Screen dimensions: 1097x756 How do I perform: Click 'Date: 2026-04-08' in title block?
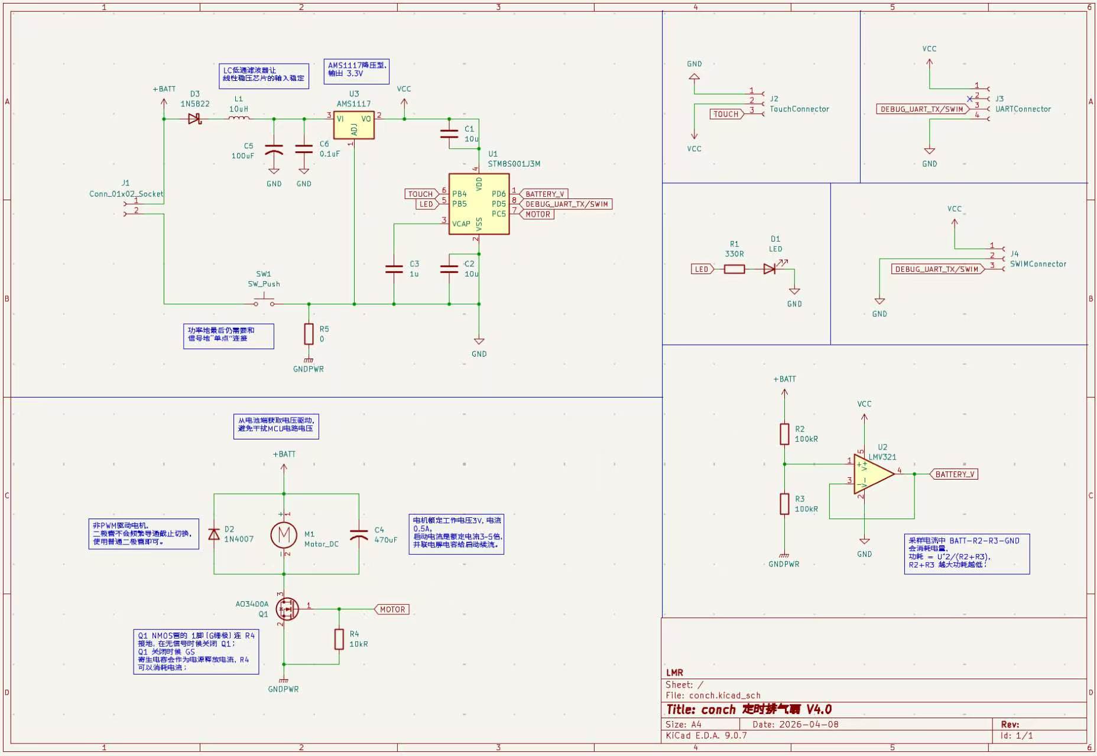pos(796,725)
